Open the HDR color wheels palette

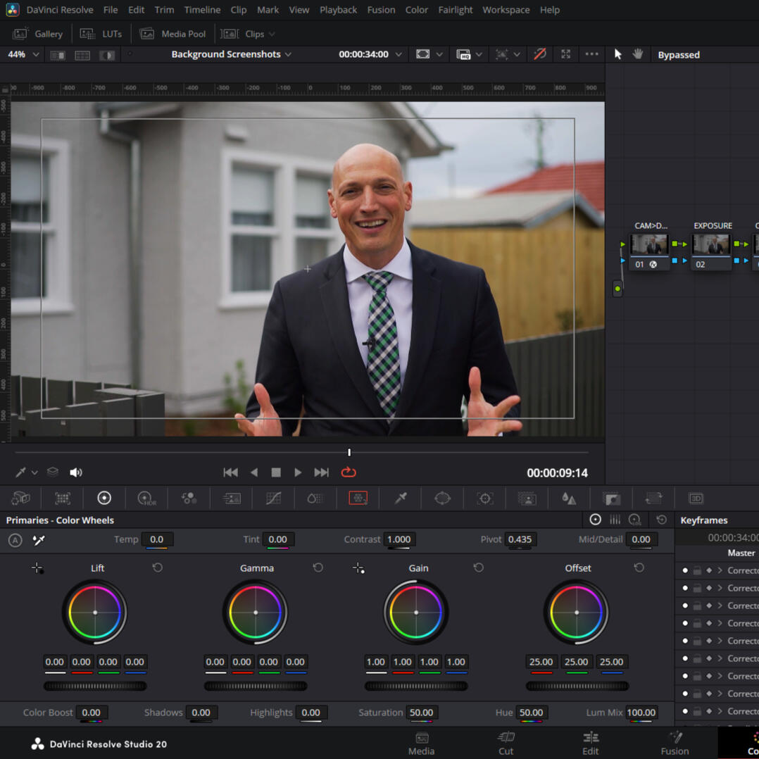click(x=146, y=498)
